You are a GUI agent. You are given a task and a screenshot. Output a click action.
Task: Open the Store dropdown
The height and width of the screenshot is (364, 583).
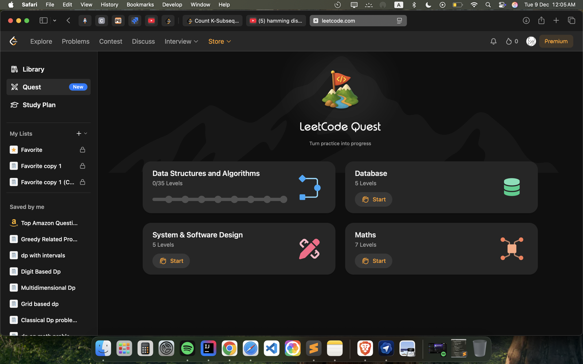(x=219, y=41)
